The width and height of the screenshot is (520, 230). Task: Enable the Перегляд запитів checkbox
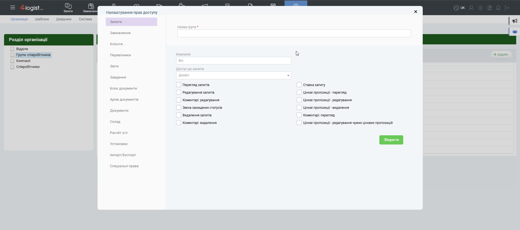179,85
